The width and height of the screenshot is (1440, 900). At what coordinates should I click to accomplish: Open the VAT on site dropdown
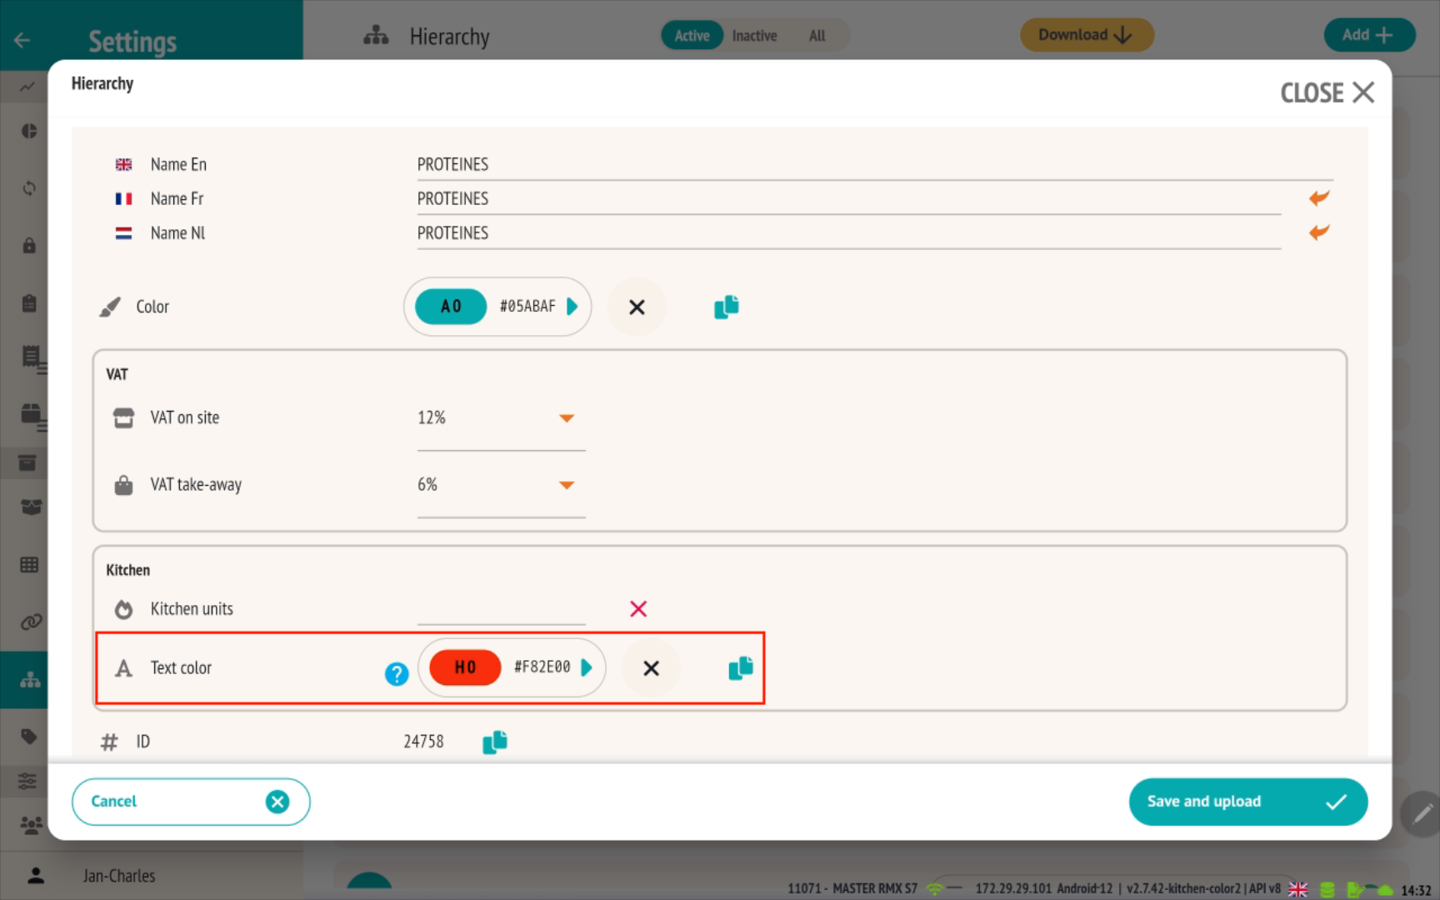click(567, 418)
